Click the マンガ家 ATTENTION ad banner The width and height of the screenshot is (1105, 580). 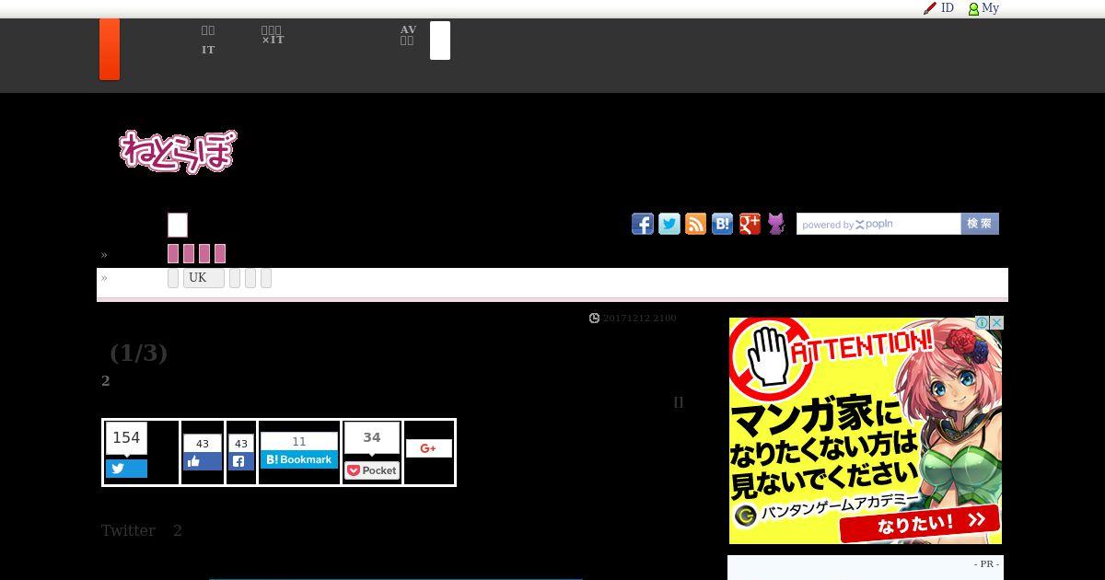point(866,430)
